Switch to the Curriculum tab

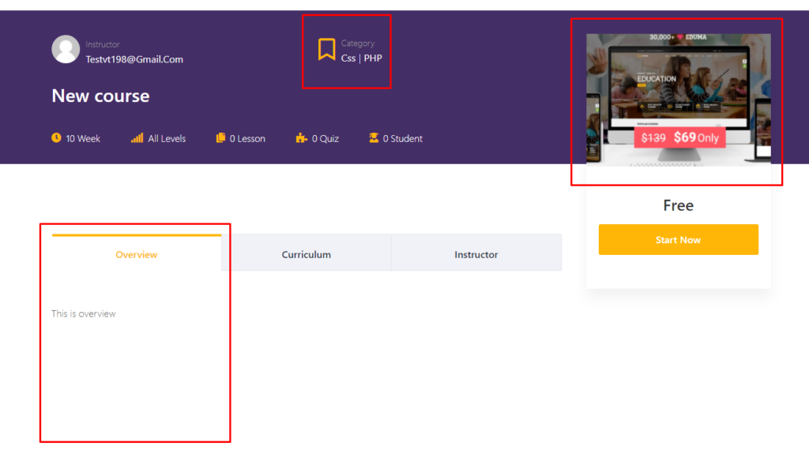(x=307, y=254)
